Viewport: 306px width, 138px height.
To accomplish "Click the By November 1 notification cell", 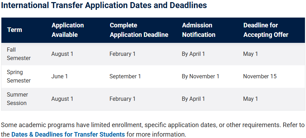I will (200, 77).
